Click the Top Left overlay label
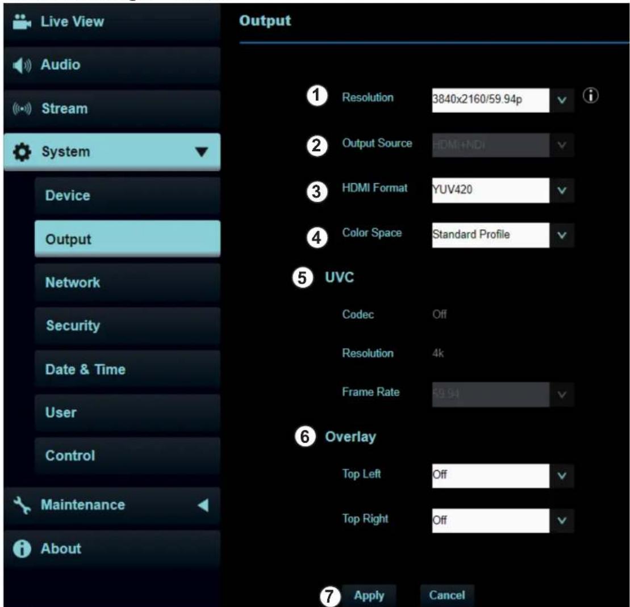 tap(361, 474)
